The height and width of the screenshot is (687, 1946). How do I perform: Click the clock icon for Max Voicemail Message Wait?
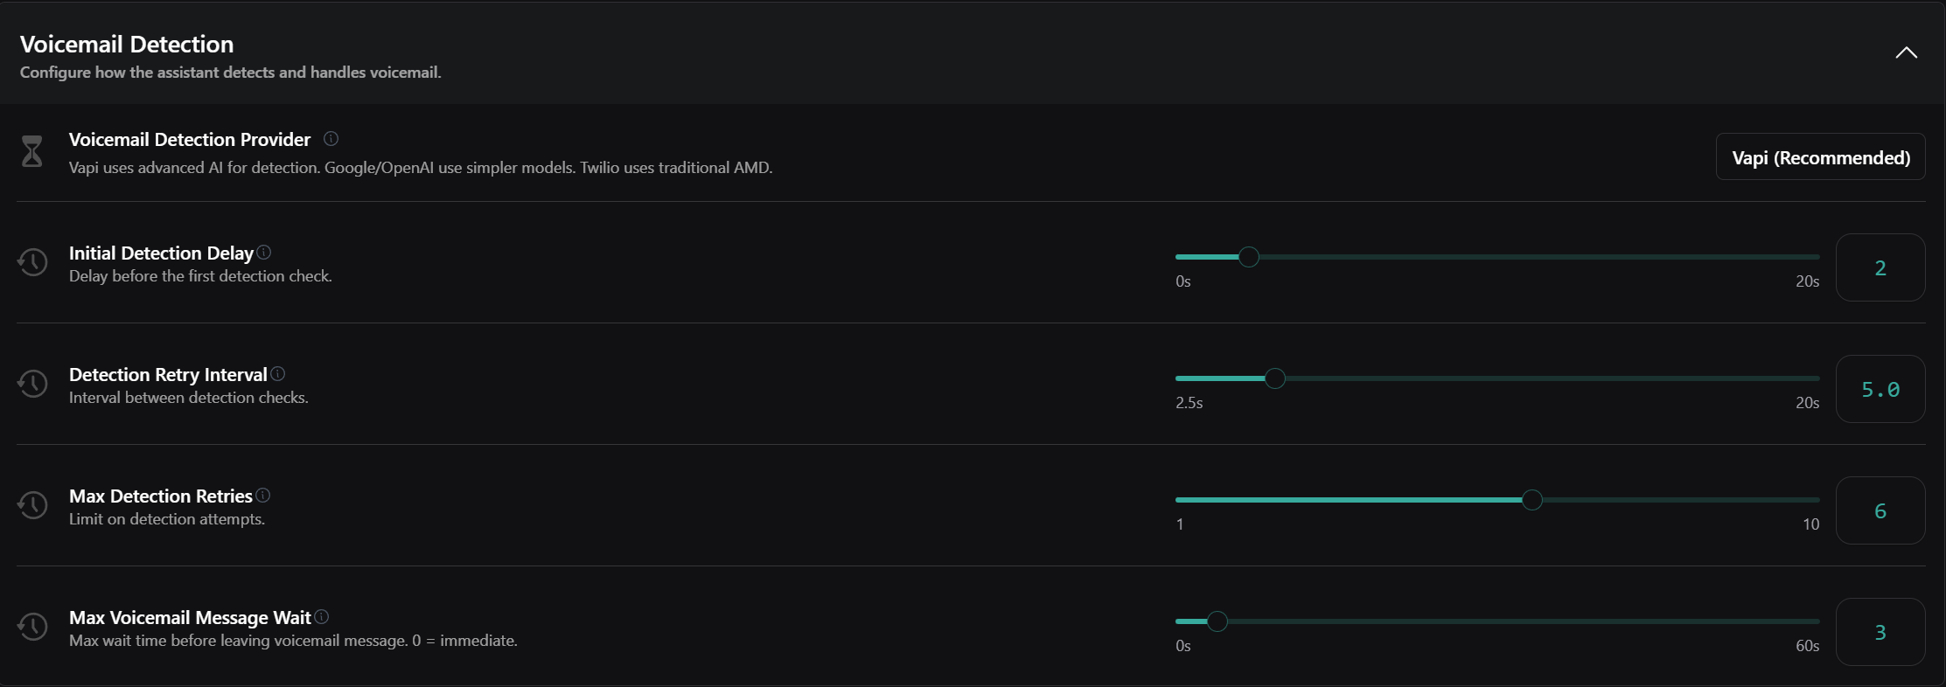tap(32, 626)
